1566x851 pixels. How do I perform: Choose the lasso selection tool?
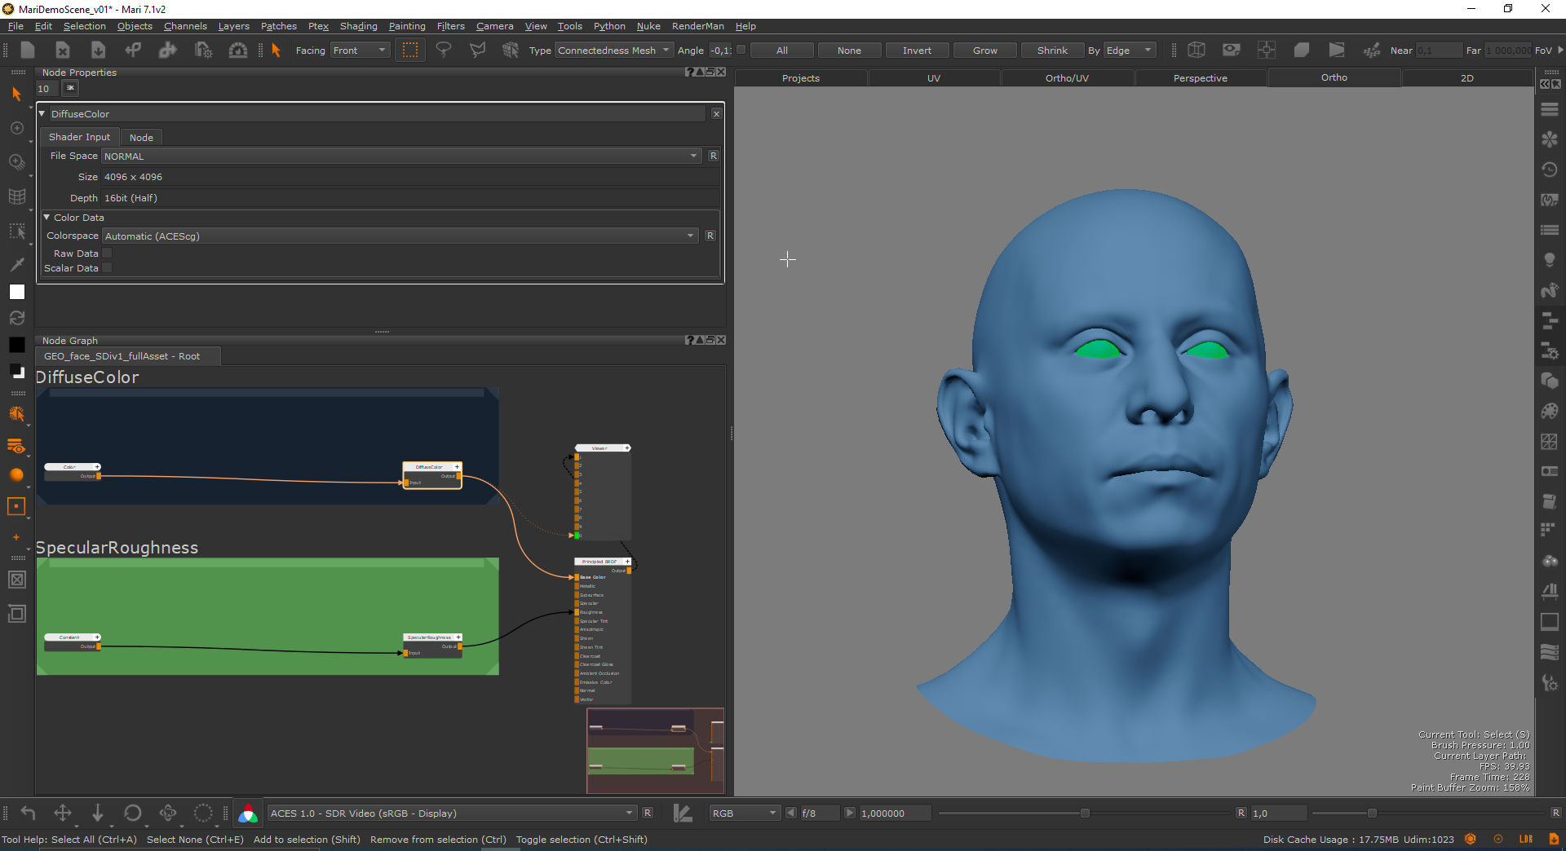pos(444,51)
